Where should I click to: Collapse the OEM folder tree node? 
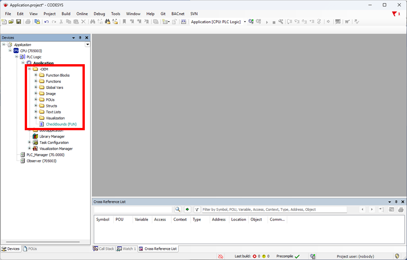click(29, 69)
